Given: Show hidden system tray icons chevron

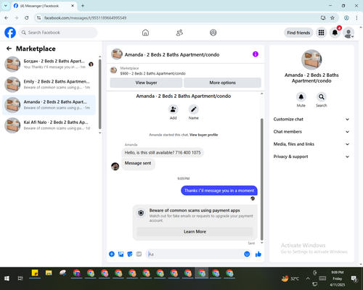Looking at the screenshot, I should click(308, 278).
